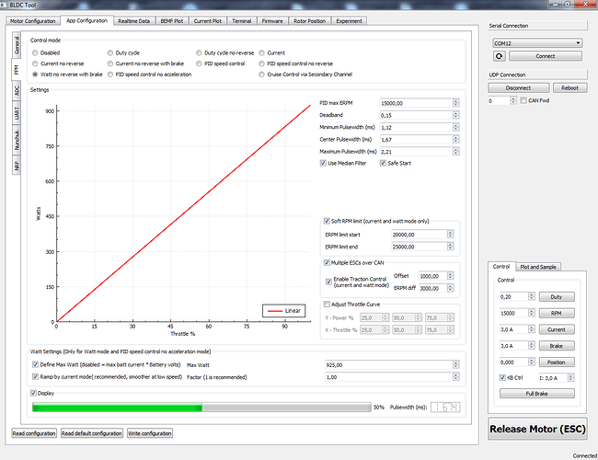
Task: Click the pulsewidth LCD number display
Action: (x=444, y=406)
